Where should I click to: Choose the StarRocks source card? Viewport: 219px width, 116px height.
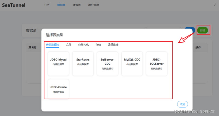(x=83, y=64)
